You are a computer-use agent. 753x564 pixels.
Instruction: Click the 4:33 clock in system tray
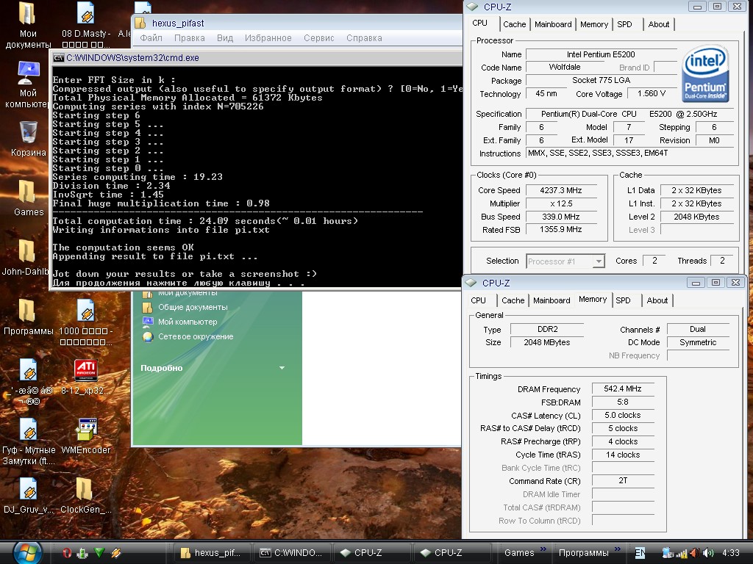(x=730, y=553)
